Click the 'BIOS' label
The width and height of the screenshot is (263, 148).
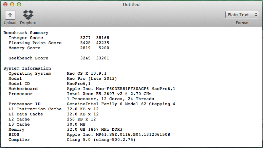[x=14, y=134]
